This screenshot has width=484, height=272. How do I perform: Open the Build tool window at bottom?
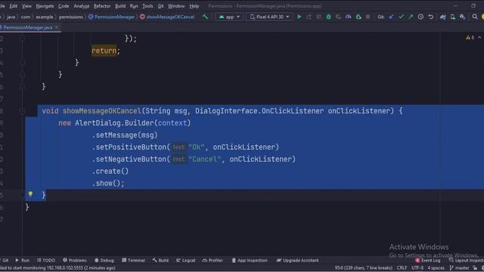(160, 260)
